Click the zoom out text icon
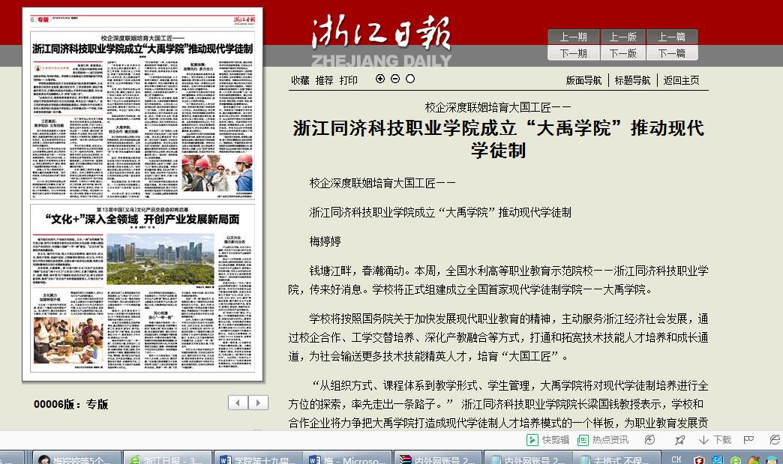Screen dimensions: 783x464 click(395, 79)
